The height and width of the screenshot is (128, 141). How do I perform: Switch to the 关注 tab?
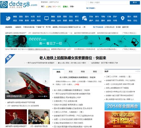point(70,72)
